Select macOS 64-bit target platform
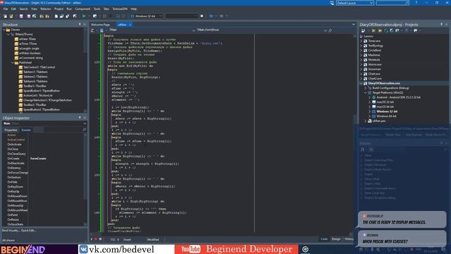 [385, 107]
